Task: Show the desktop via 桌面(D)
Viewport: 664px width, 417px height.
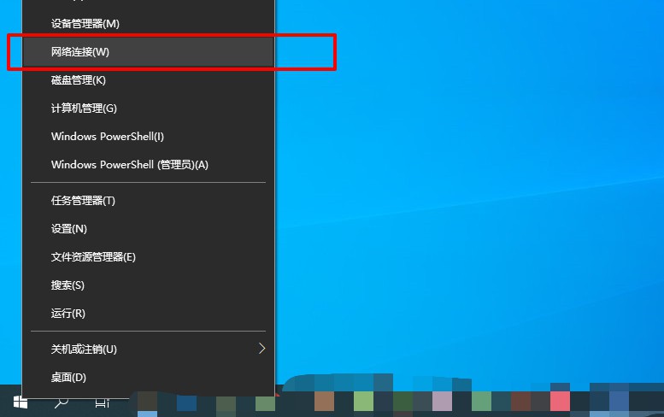Action: (x=69, y=378)
